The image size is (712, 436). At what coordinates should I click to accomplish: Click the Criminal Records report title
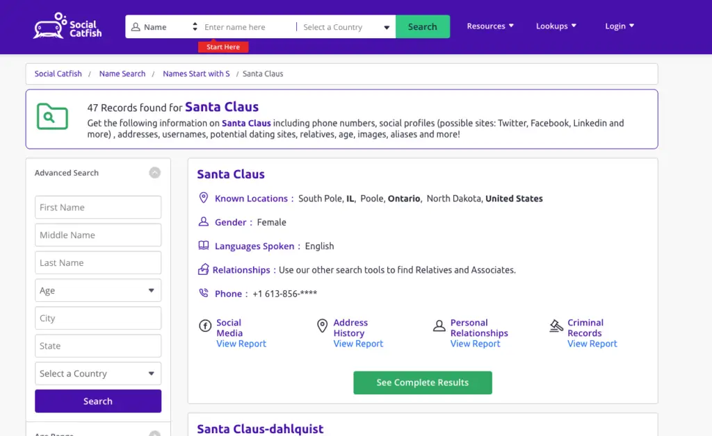pyautogui.click(x=585, y=328)
